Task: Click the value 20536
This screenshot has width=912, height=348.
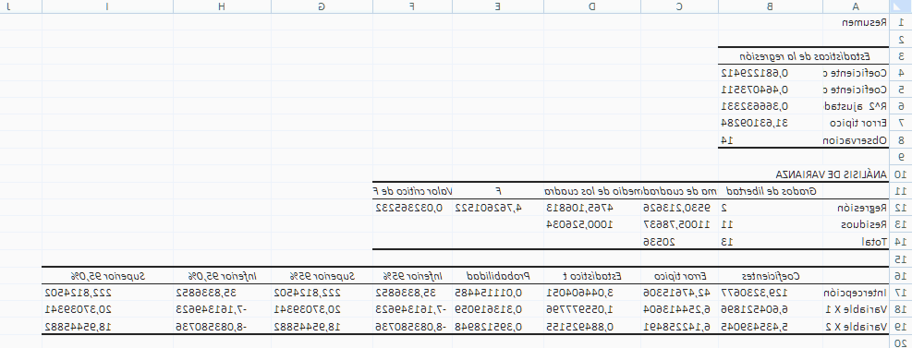Action: [659, 241]
